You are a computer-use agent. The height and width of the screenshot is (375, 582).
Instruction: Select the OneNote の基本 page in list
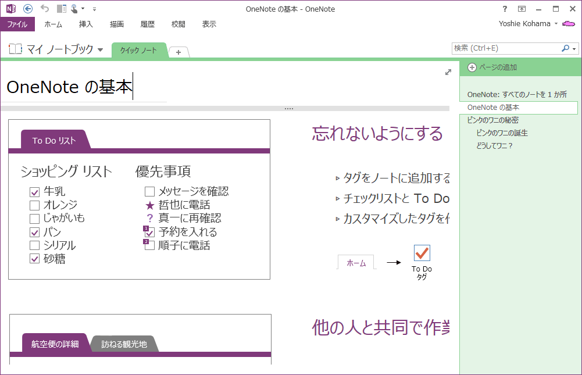519,108
